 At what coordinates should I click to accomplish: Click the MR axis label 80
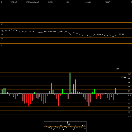[x=129, y=78]
